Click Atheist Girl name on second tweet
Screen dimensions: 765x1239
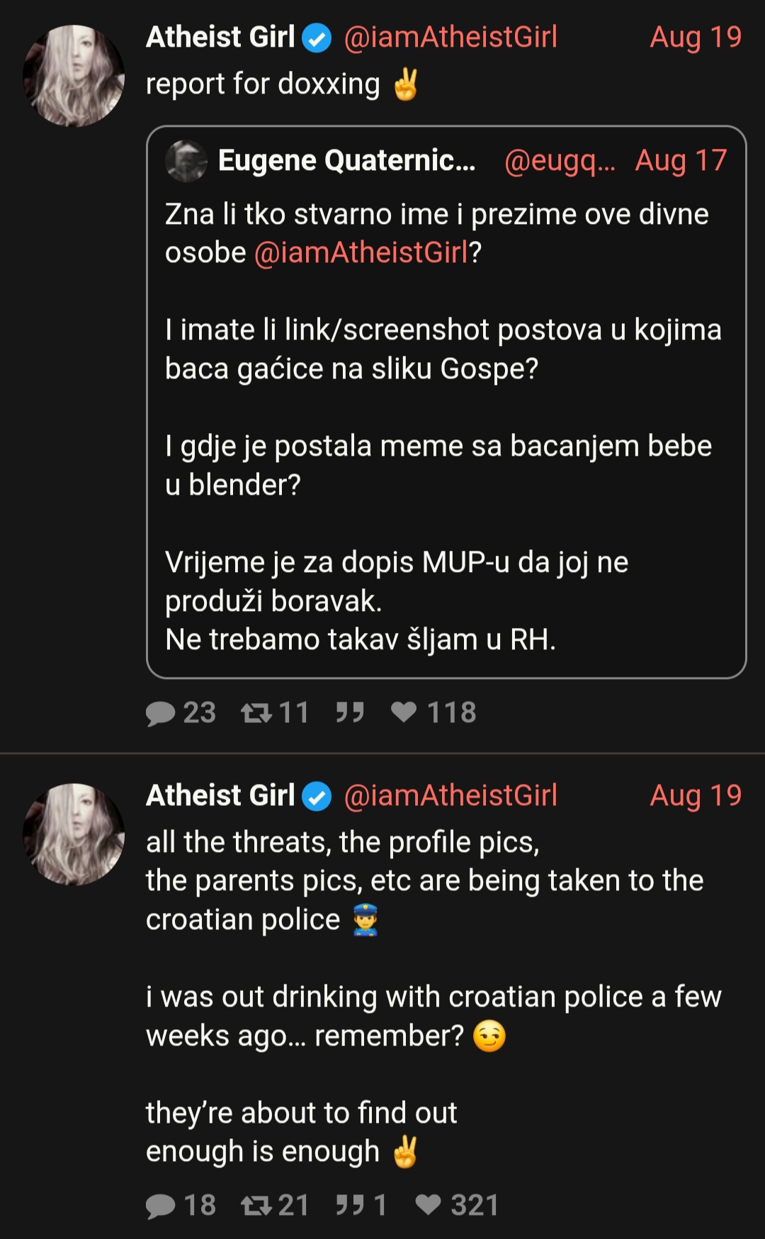[x=220, y=795]
